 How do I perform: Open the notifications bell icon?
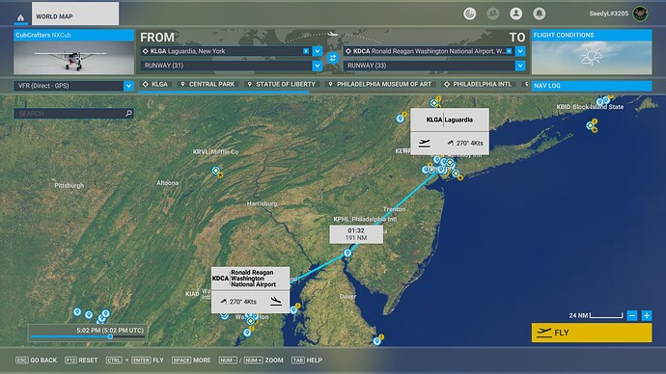[x=539, y=13]
